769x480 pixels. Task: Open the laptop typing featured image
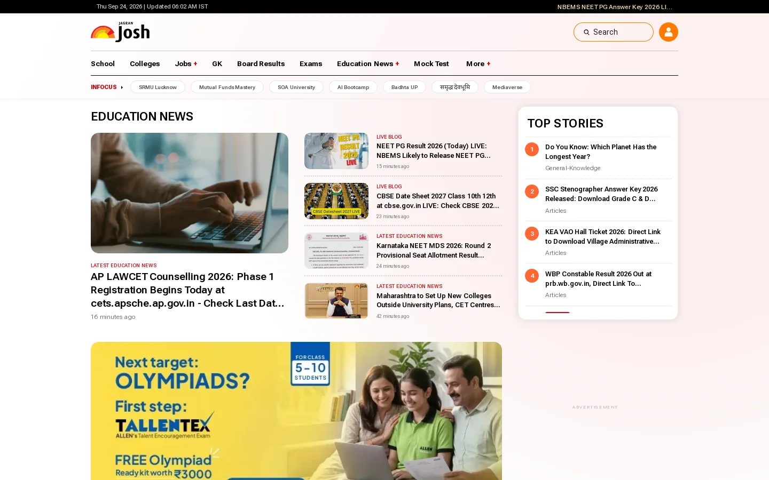(x=190, y=193)
